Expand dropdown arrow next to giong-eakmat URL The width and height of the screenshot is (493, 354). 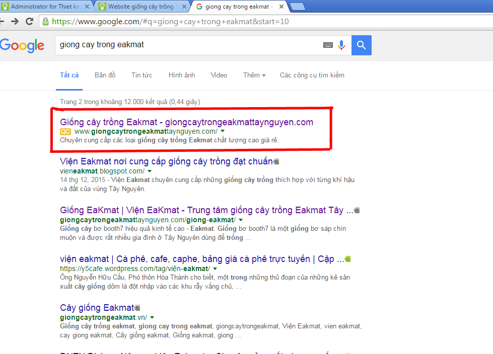point(241,220)
